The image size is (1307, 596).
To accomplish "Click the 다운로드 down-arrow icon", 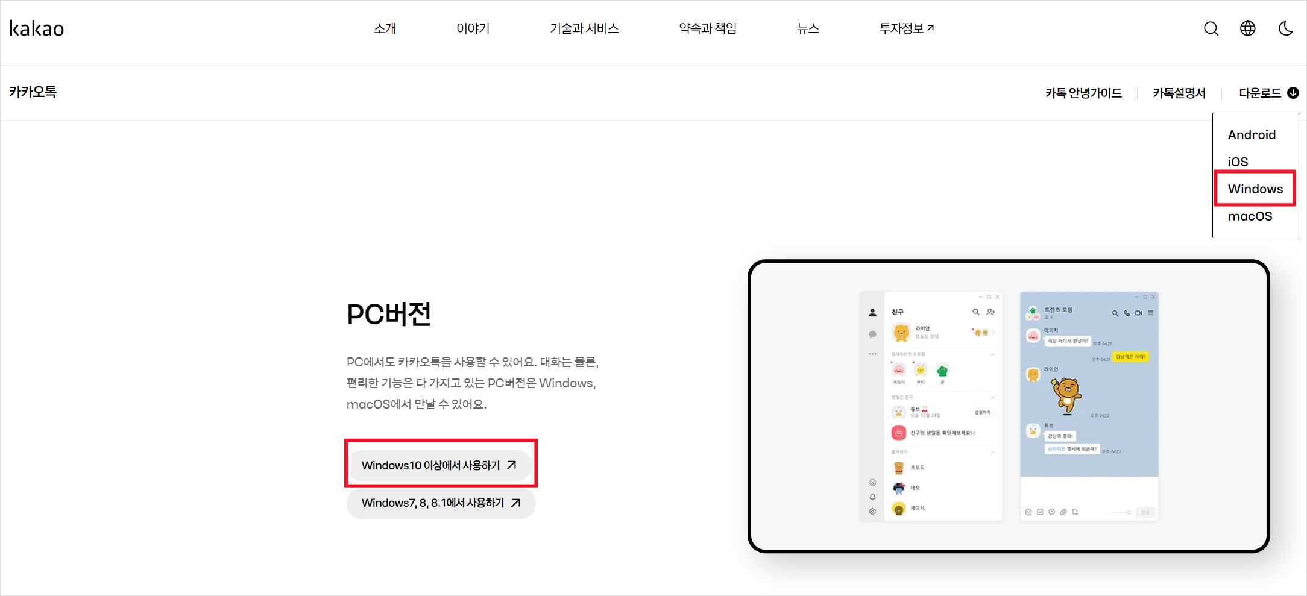I will click(1293, 93).
